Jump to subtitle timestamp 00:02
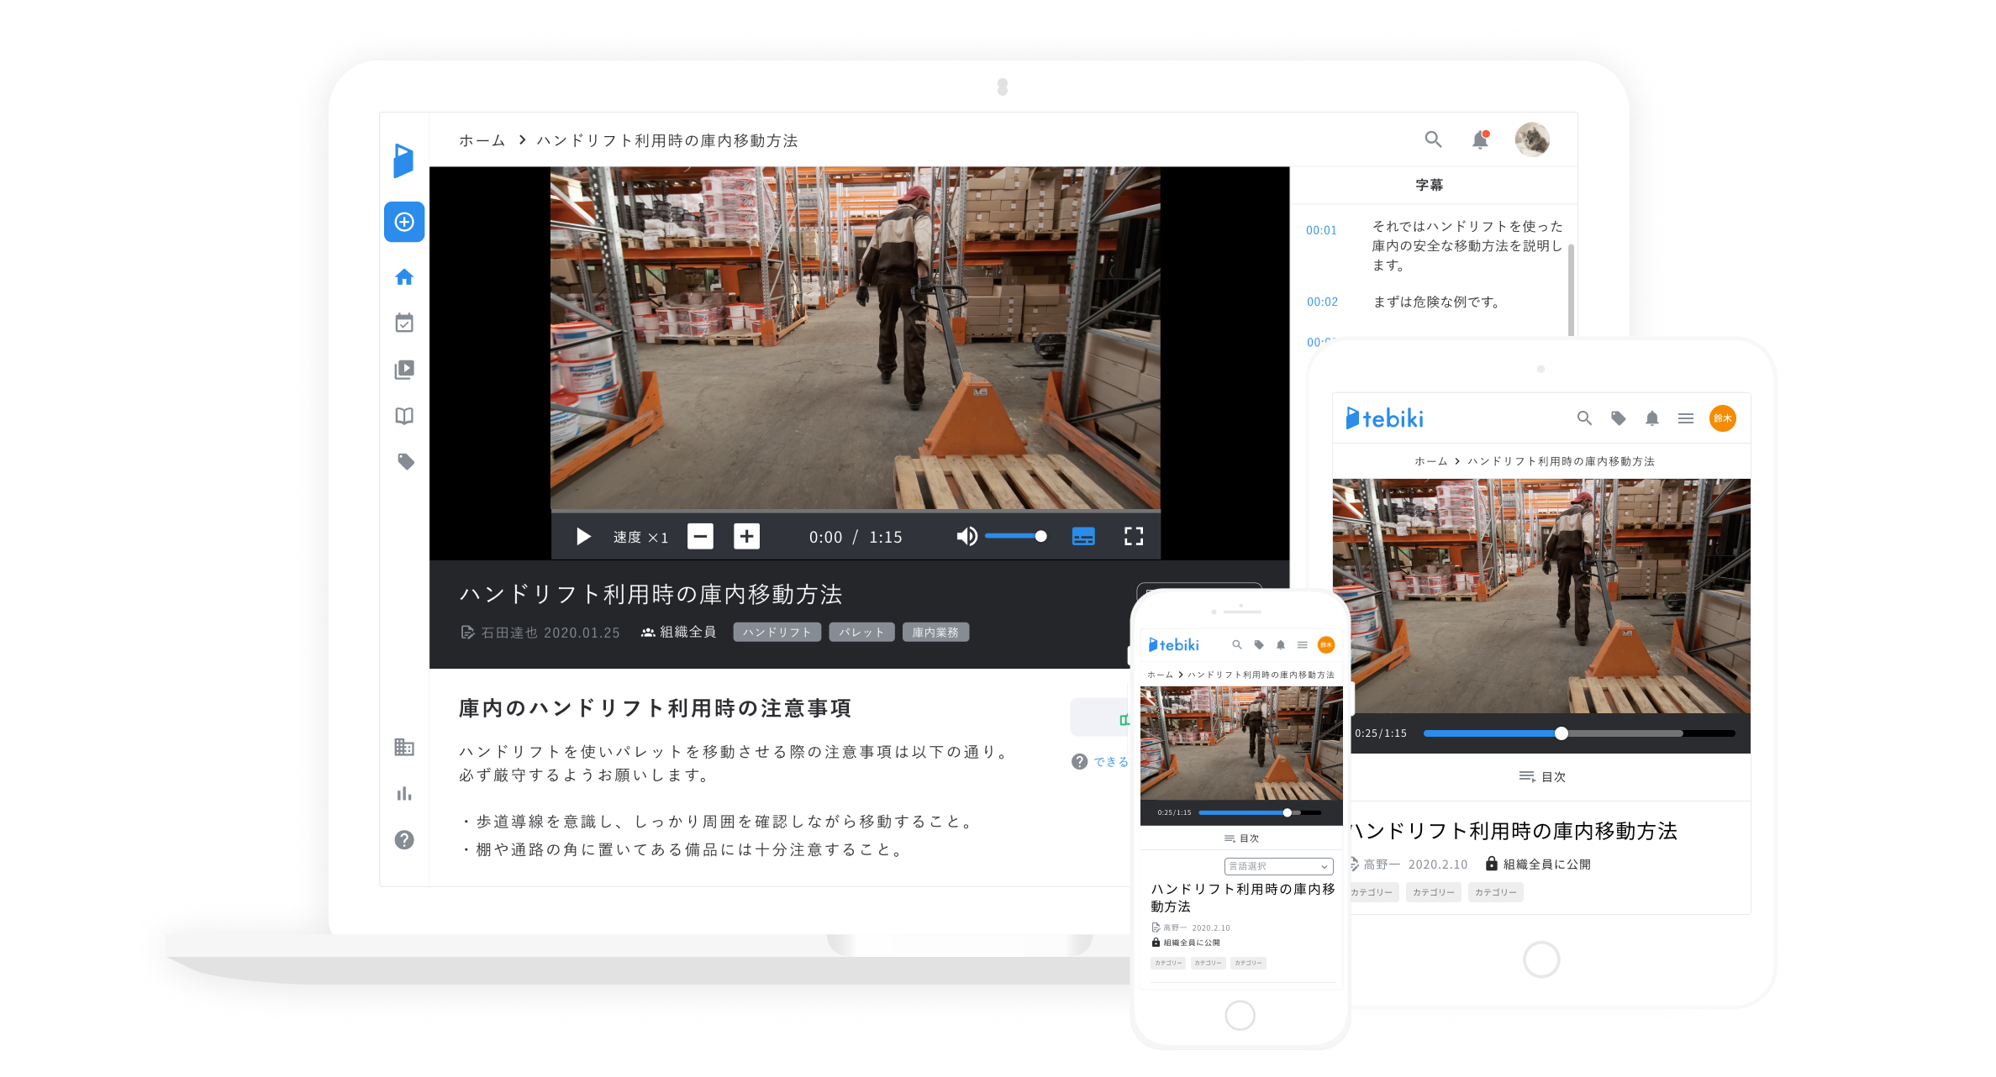The image size is (1996, 1077). tap(1322, 302)
